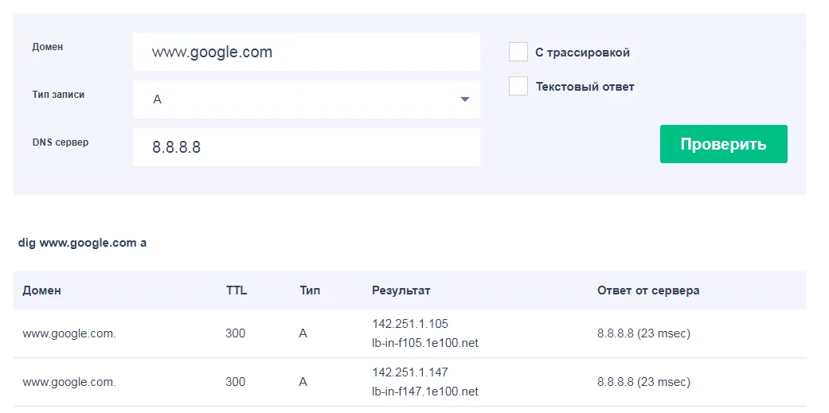Select the Ответ от сервера column header
Viewport: 829px width, 413px height.
648,290
